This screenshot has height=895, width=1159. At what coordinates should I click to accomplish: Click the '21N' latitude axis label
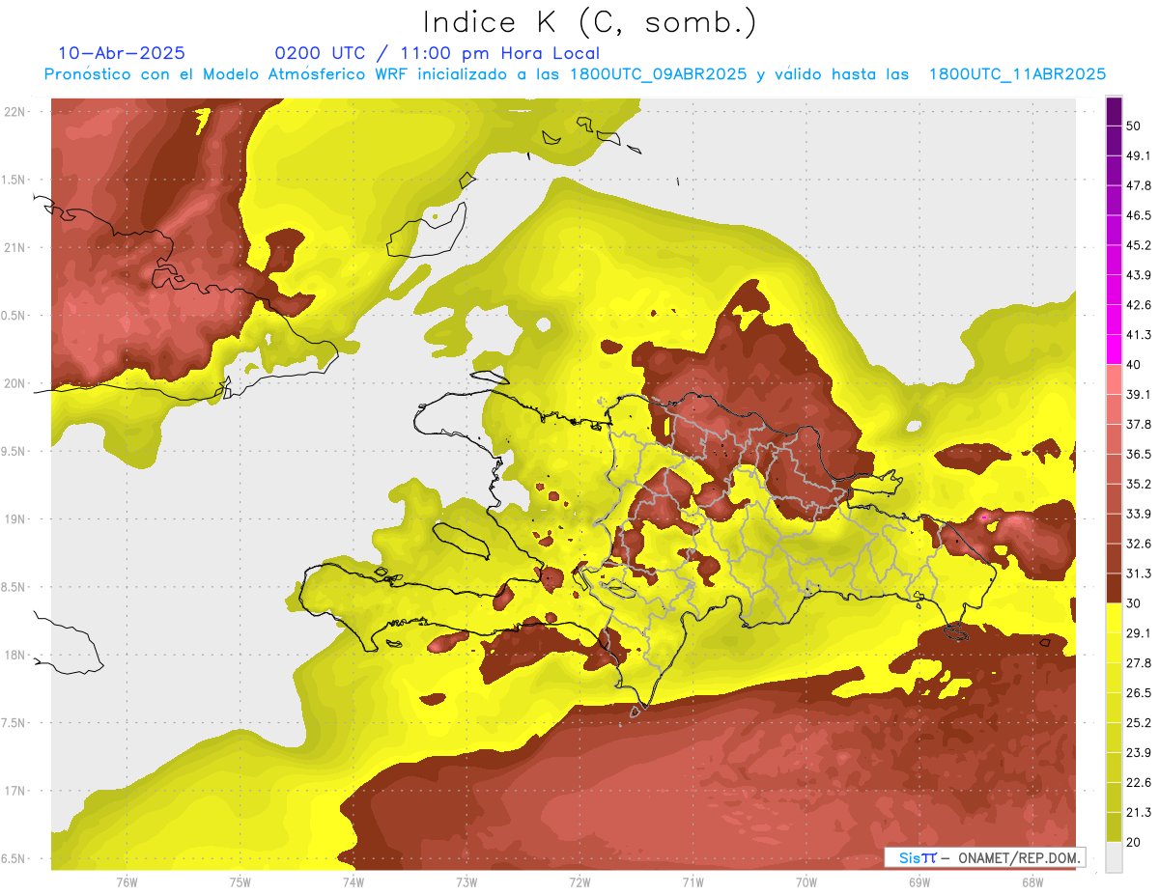(x=15, y=247)
